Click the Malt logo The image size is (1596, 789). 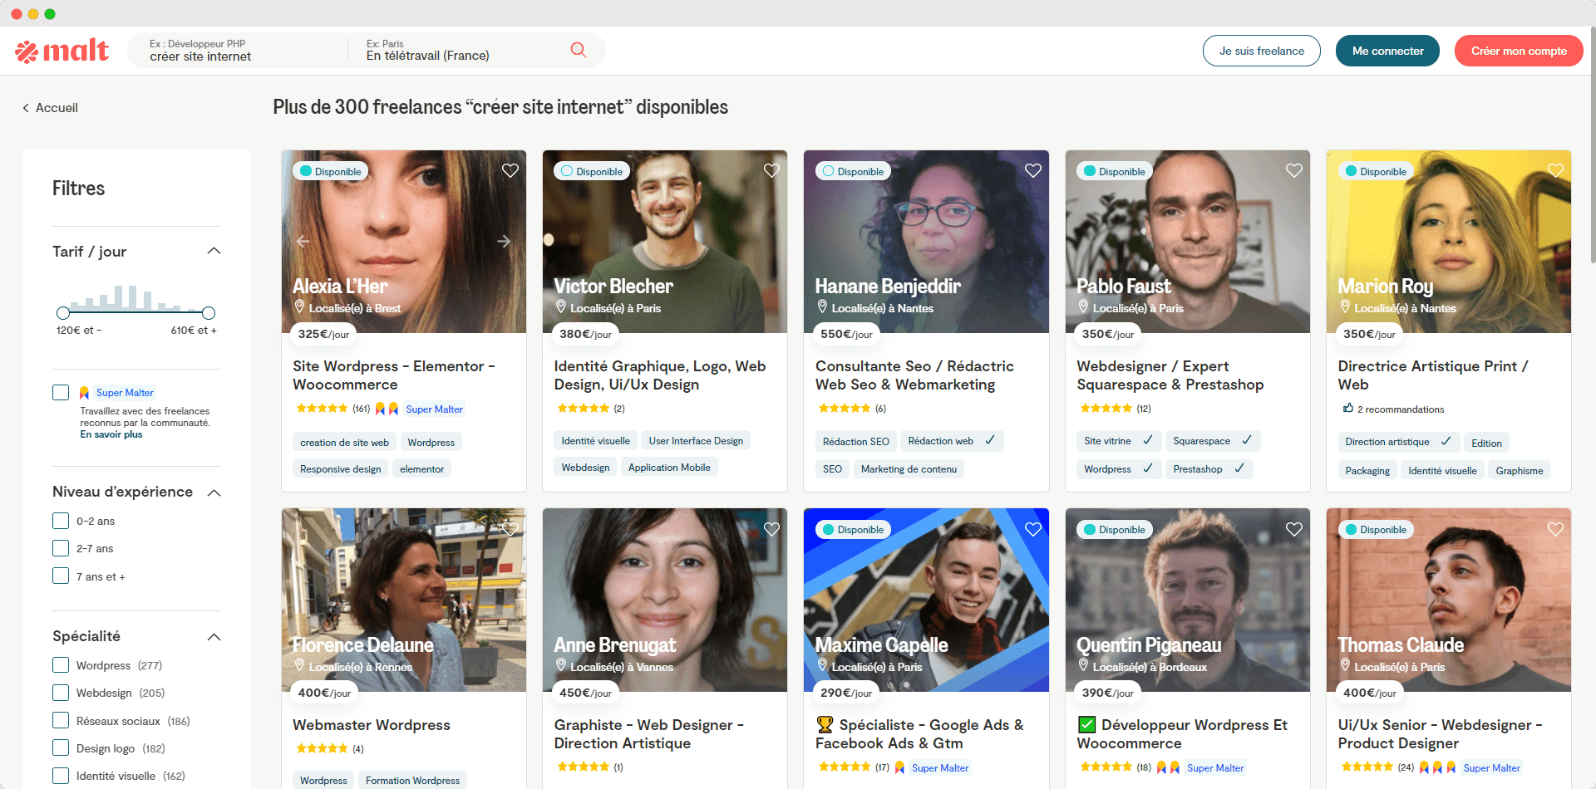click(62, 51)
